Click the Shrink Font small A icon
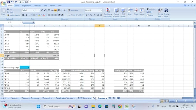 click(45, 10)
